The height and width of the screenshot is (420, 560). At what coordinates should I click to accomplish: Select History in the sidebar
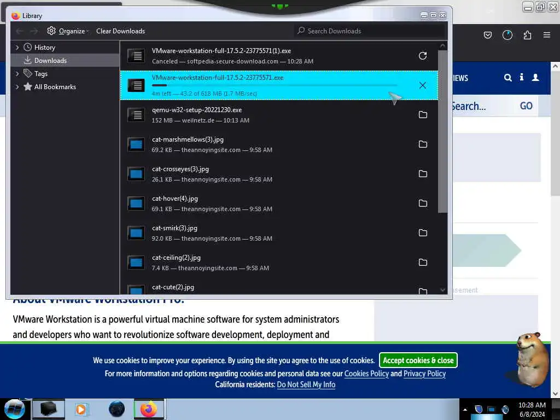pyautogui.click(x=44, y=48)
